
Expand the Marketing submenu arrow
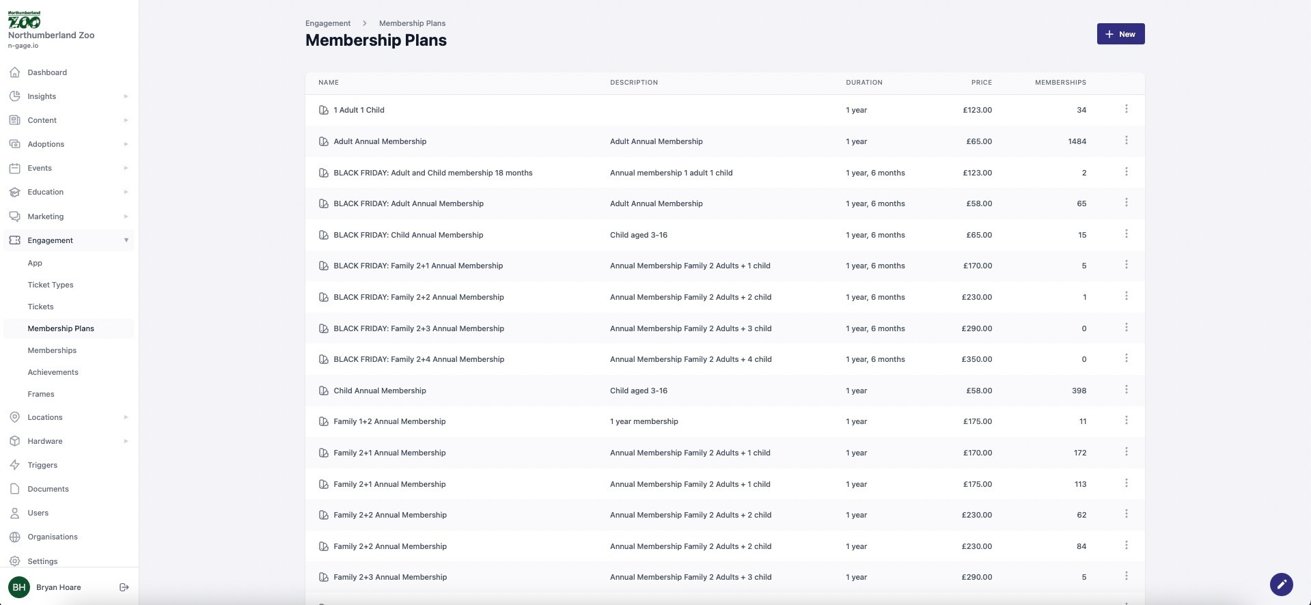pos(126,216)
